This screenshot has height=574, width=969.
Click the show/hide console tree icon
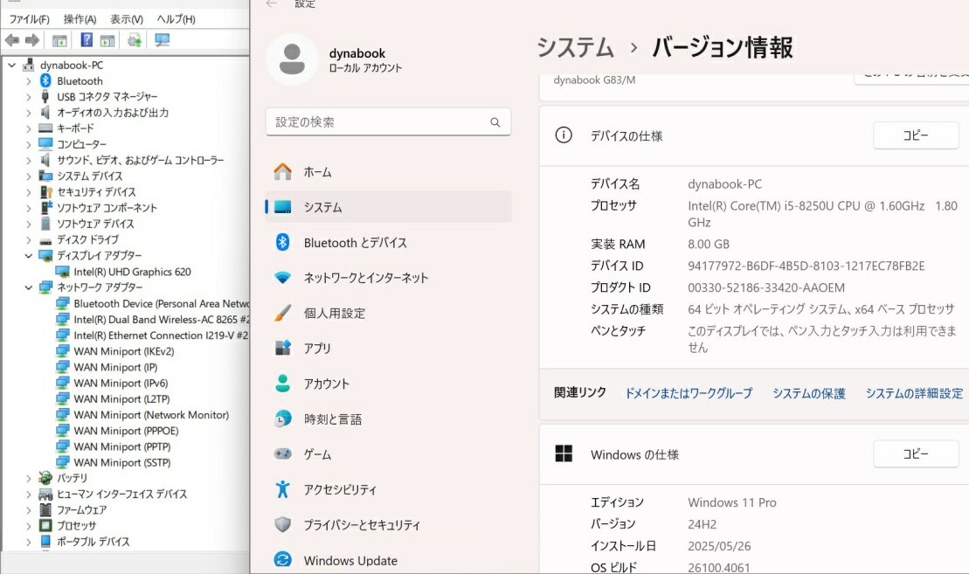click(59, 40)
